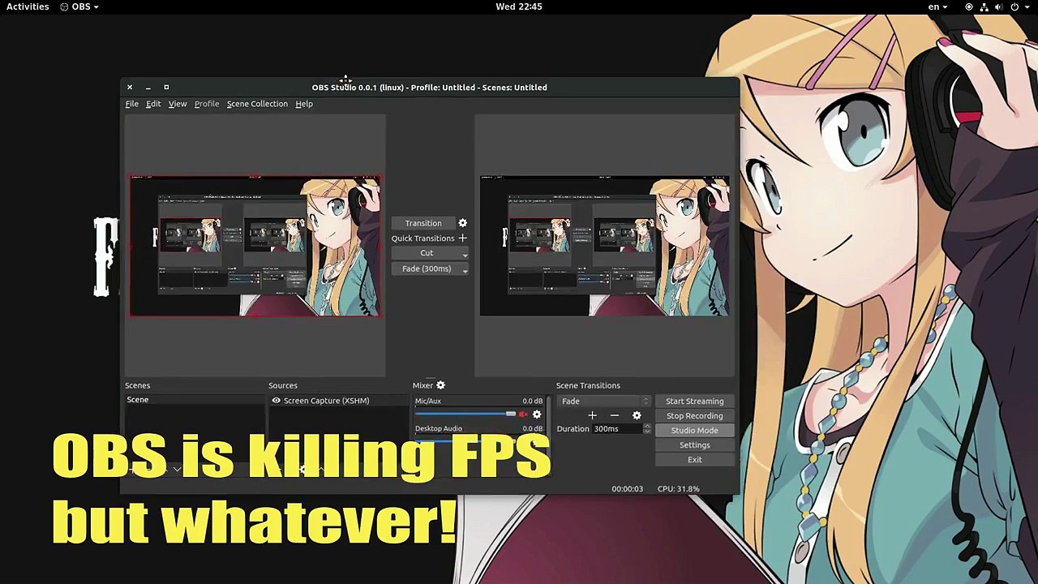
Task: Click Stop Recording
Action: 694,415
